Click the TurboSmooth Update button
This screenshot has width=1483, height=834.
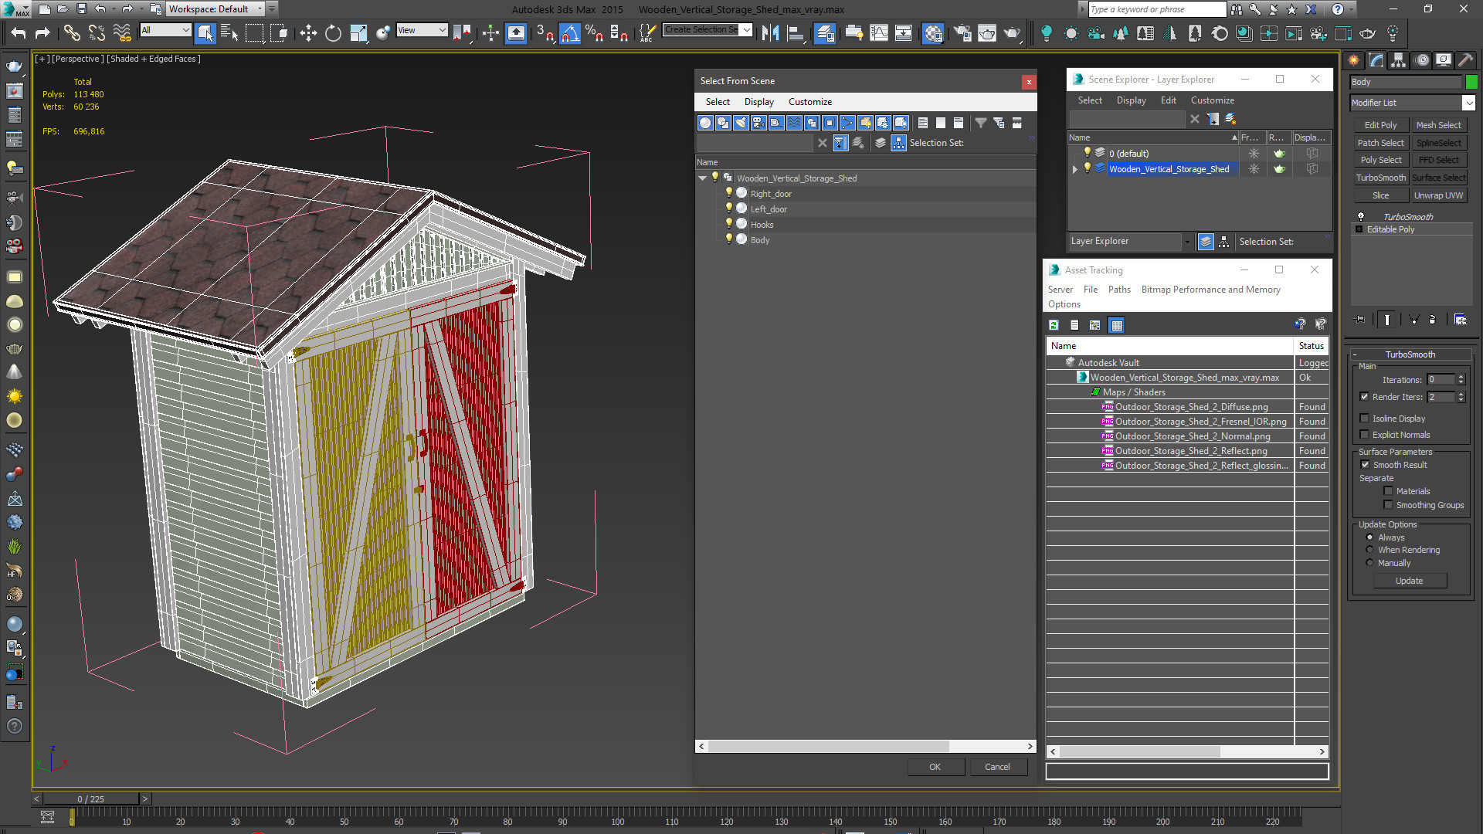[x=1409, y=581]
